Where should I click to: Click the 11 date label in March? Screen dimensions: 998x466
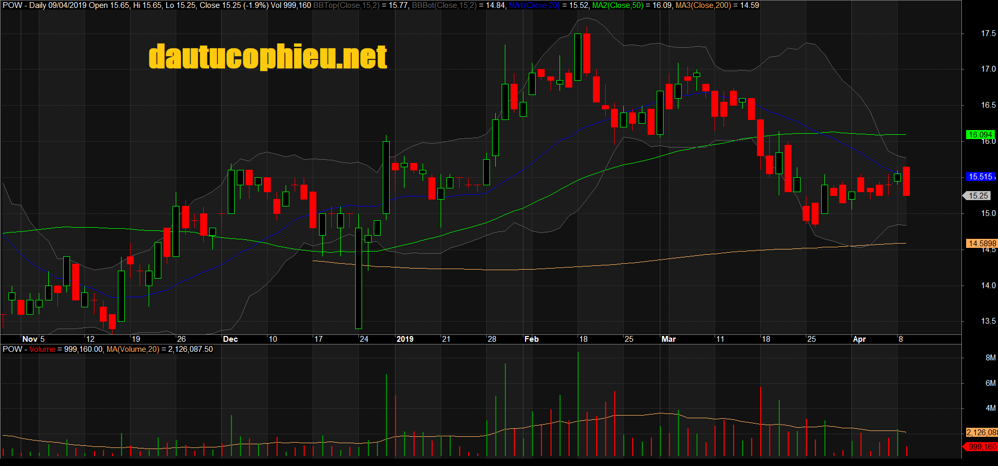click(x=720, y=339)
